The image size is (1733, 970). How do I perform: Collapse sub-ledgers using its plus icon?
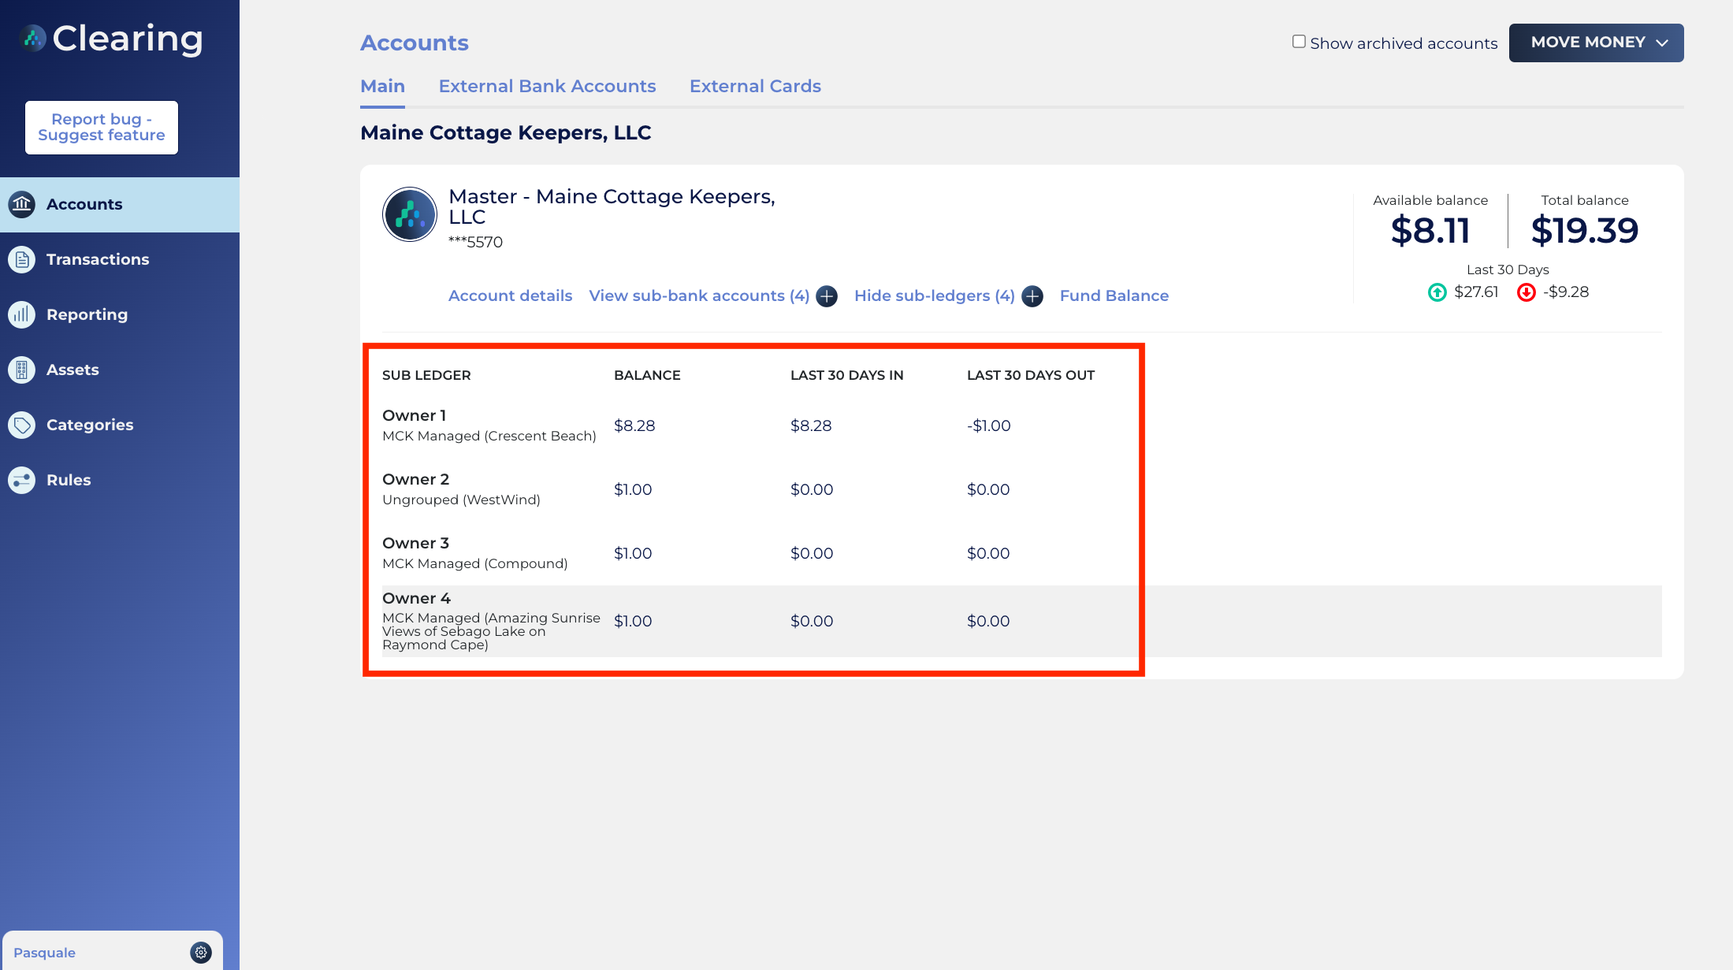point(1032,296)
